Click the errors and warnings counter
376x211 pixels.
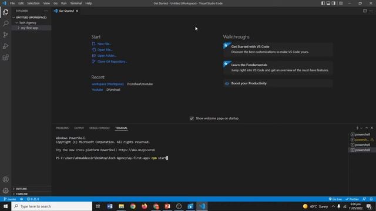33,199
